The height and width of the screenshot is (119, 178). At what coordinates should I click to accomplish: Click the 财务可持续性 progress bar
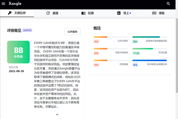coord(111,49)
